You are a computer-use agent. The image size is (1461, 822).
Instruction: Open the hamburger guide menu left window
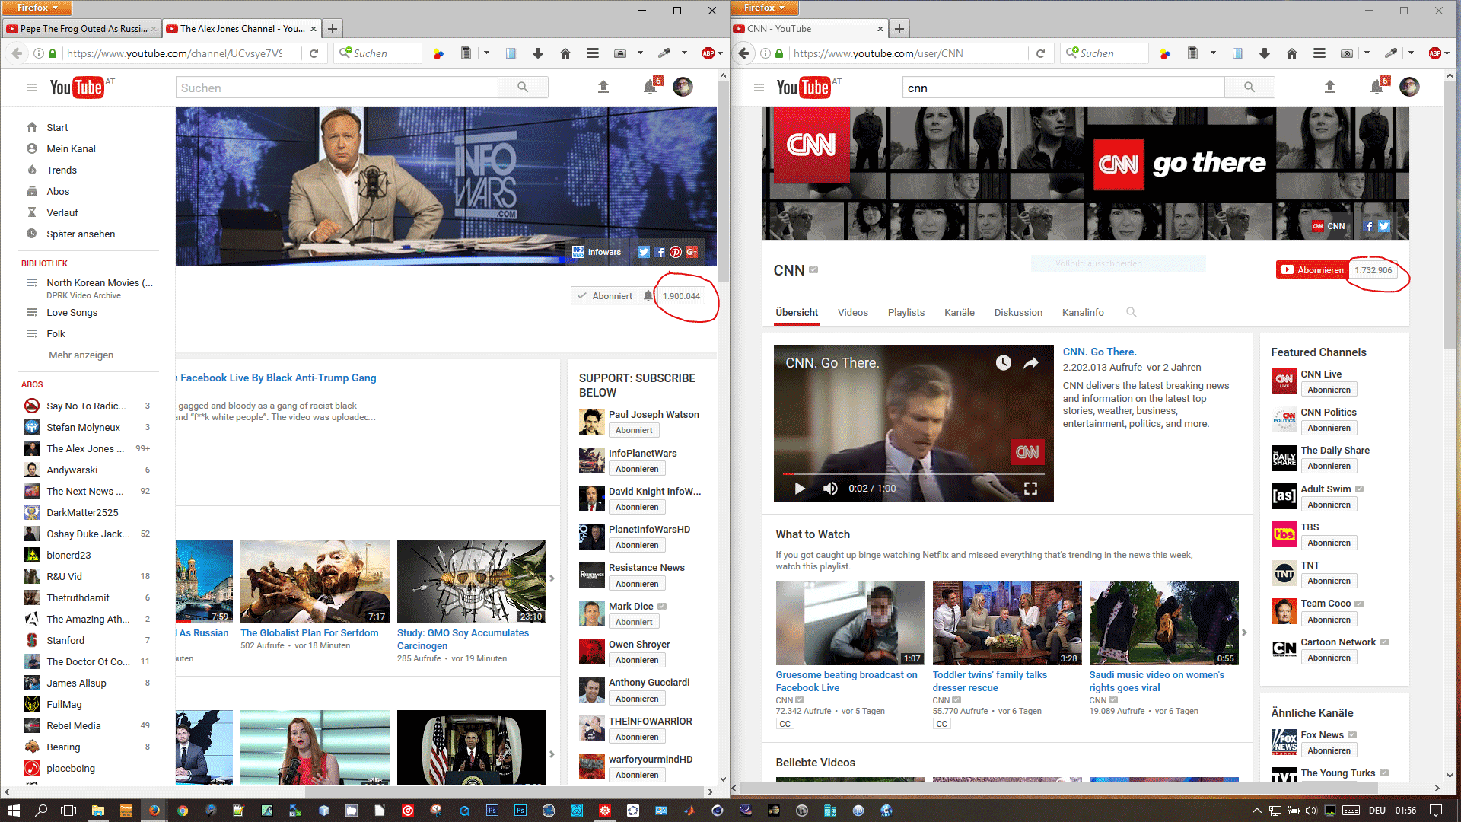point(32,88)
